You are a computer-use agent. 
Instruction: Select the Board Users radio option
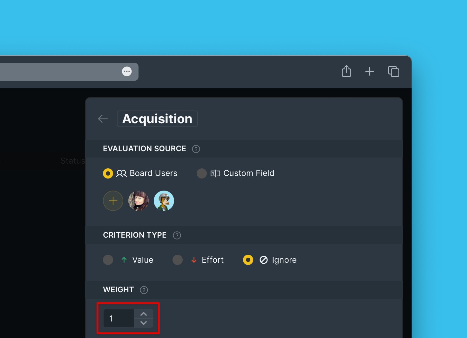point(108,173)
